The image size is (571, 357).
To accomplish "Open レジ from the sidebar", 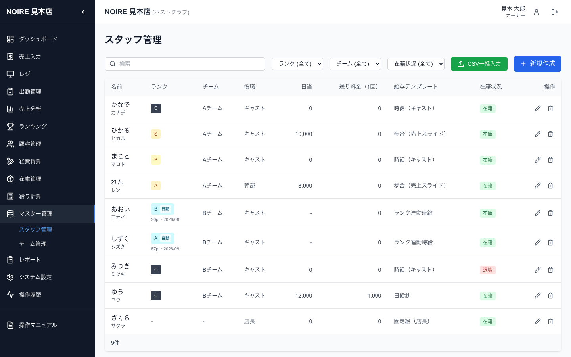I will pyautogui.click(x=48, y=74).
